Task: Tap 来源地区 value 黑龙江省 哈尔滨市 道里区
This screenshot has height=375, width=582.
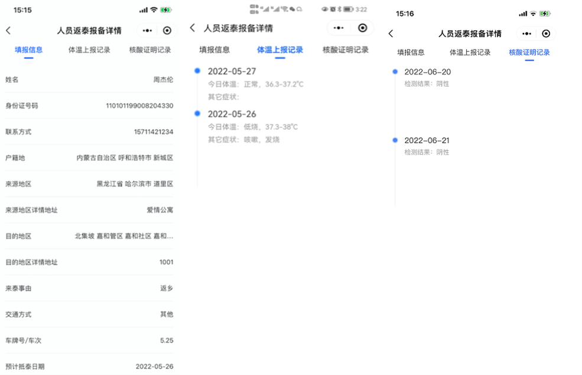Action: pyautogui.click(x=135, y=184)
